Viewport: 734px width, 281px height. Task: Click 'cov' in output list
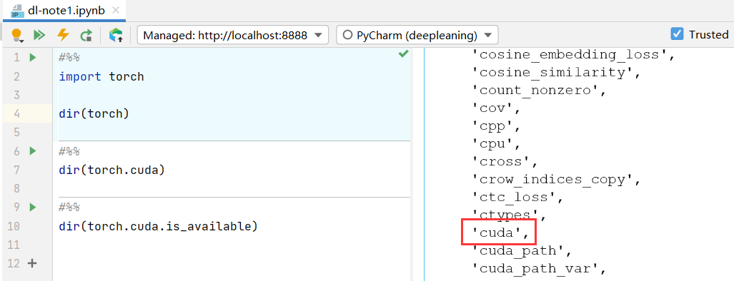(497, 108)
